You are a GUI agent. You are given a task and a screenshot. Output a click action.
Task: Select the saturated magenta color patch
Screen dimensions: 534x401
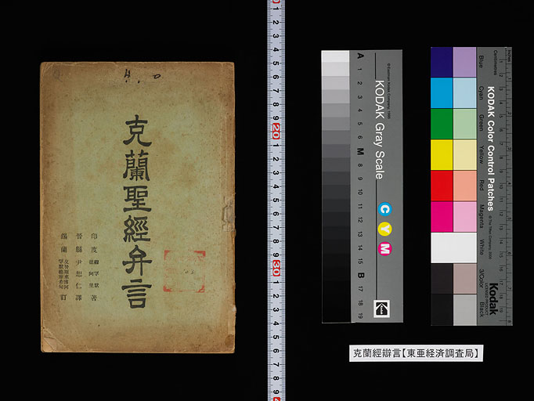[442, 216]
